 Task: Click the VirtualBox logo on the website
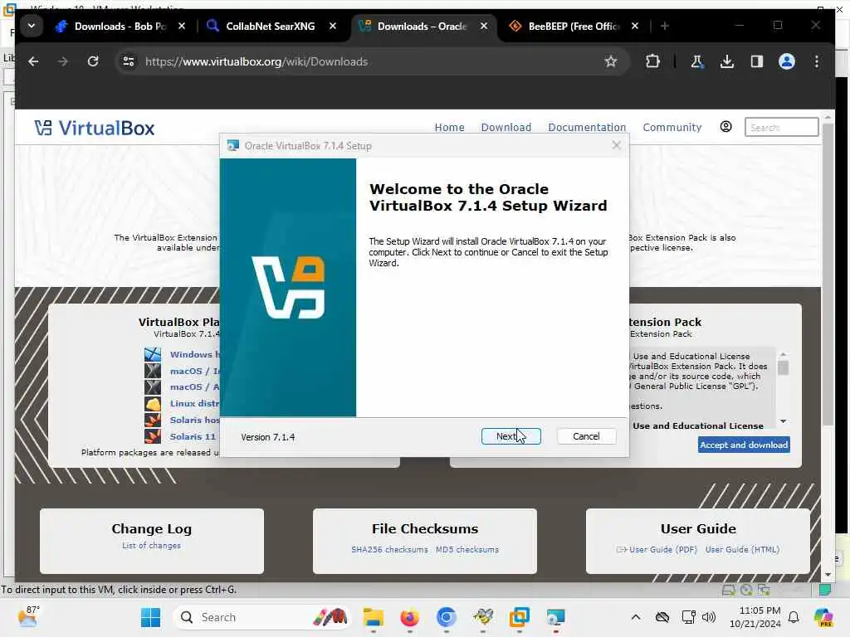click(95, 128)
